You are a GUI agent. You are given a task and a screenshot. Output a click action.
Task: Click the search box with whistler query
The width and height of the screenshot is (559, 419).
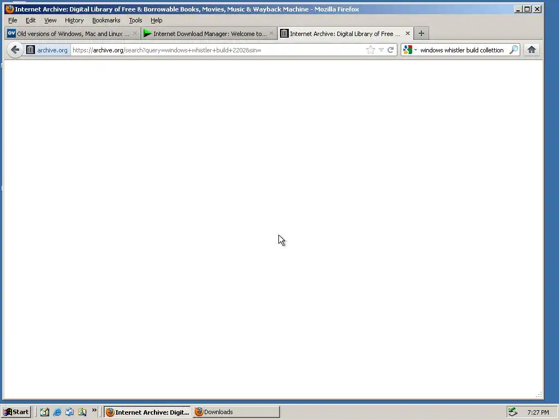[x=462, y=50]
